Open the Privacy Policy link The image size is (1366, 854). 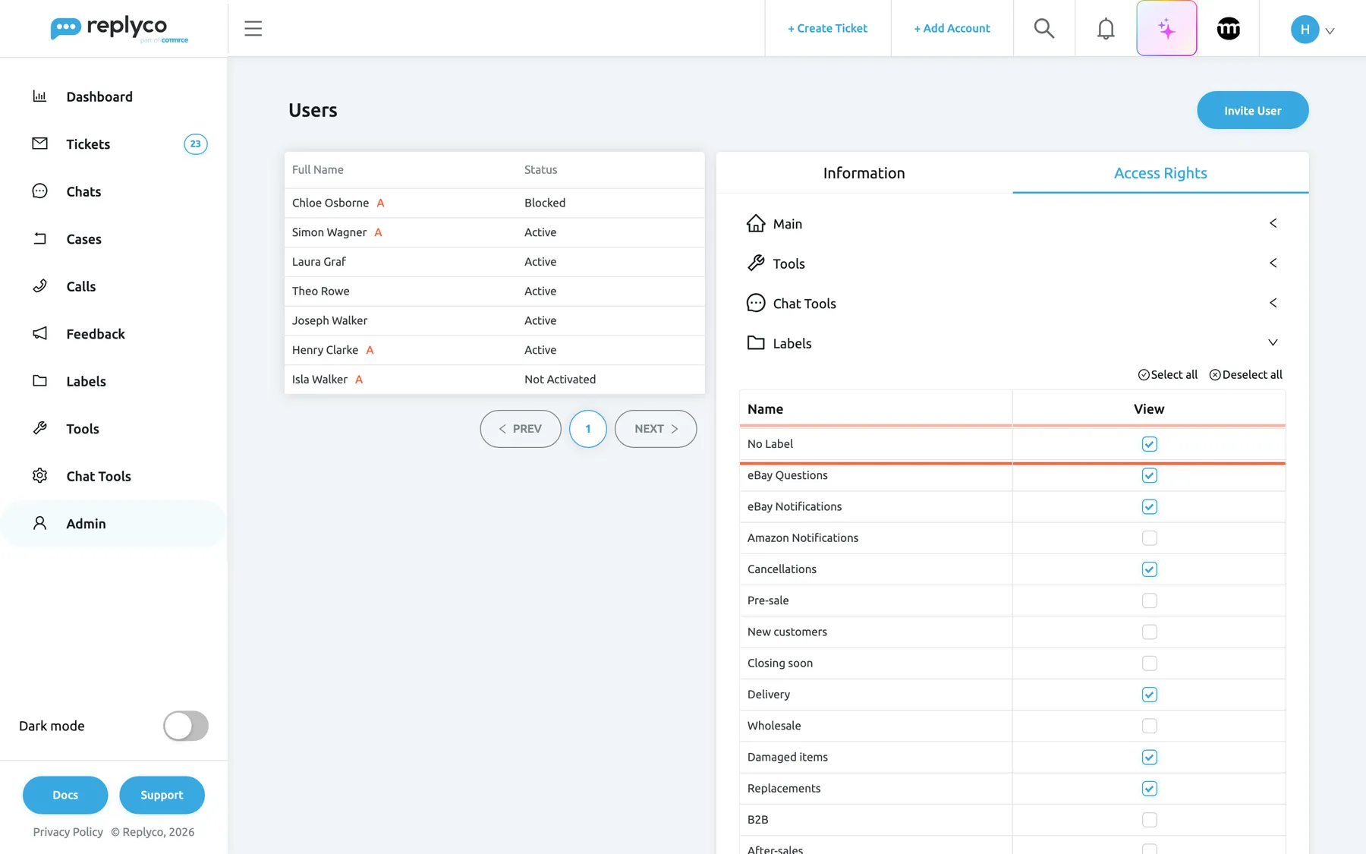(x=68, y=832)
